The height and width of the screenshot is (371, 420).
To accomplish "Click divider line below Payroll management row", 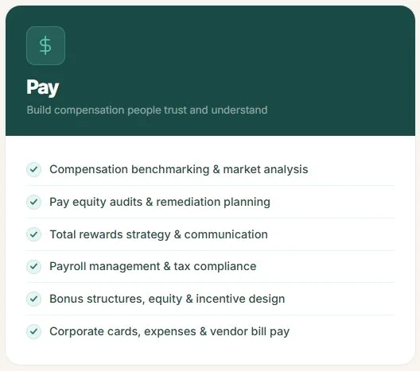I will [210, 283].
